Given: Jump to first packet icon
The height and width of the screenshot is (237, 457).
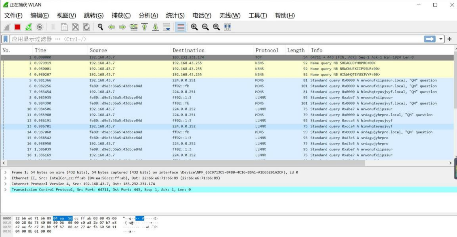Looking at the screenshot, I should click(145, 27).
